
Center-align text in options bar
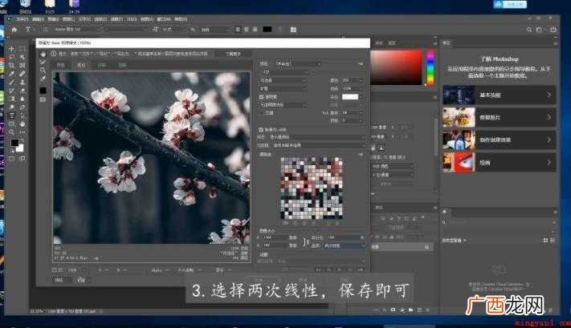[x=247, y=30]
